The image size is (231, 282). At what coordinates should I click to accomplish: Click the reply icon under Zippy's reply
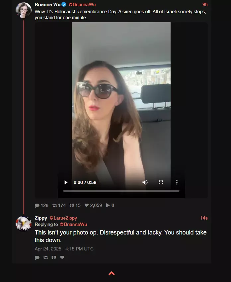tap(37, 257)
